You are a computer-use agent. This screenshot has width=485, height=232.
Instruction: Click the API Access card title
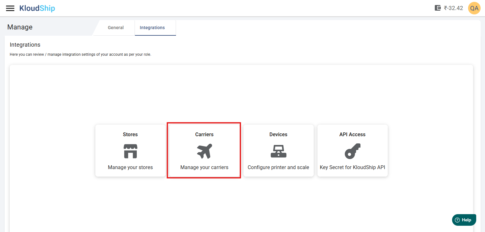pos(352,134)
